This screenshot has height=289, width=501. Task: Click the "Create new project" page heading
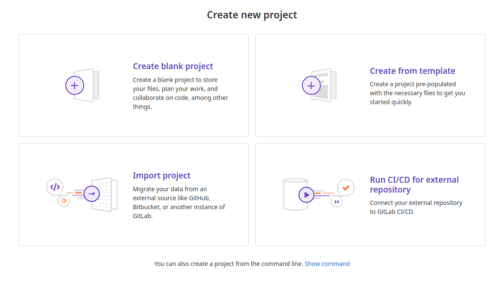click(x=252, y=15)
